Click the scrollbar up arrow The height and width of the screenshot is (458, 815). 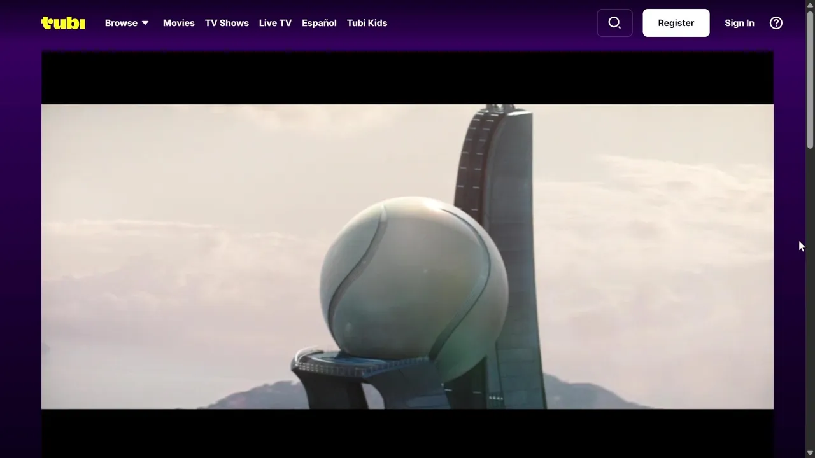[810, 4]
